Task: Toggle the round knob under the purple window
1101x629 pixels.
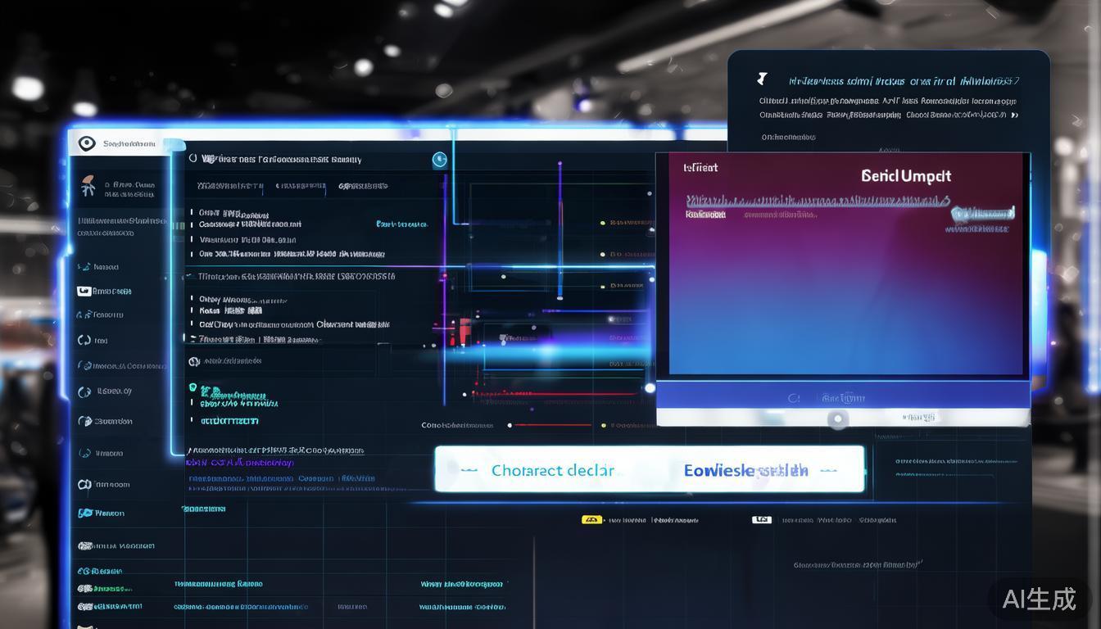Action: point(837,419)
